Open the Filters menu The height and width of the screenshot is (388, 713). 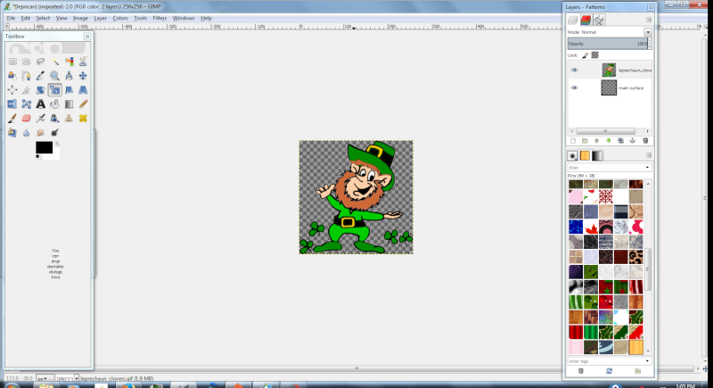160,18
